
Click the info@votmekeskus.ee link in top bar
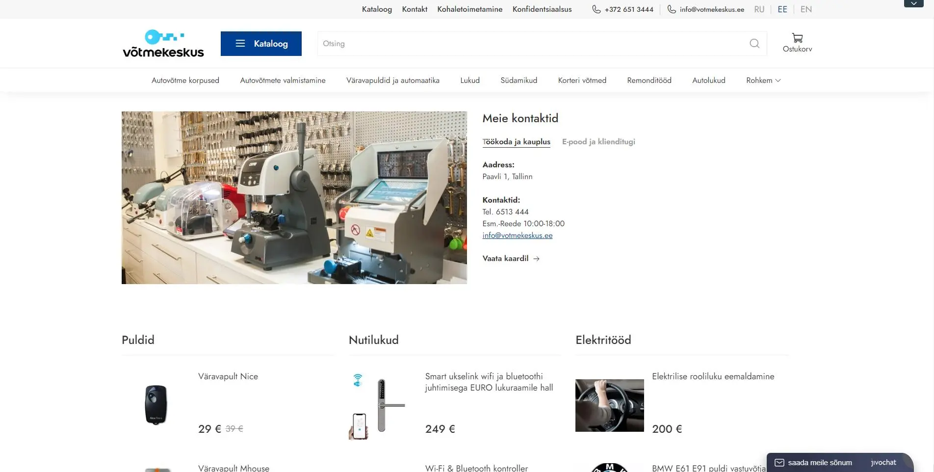712,9
